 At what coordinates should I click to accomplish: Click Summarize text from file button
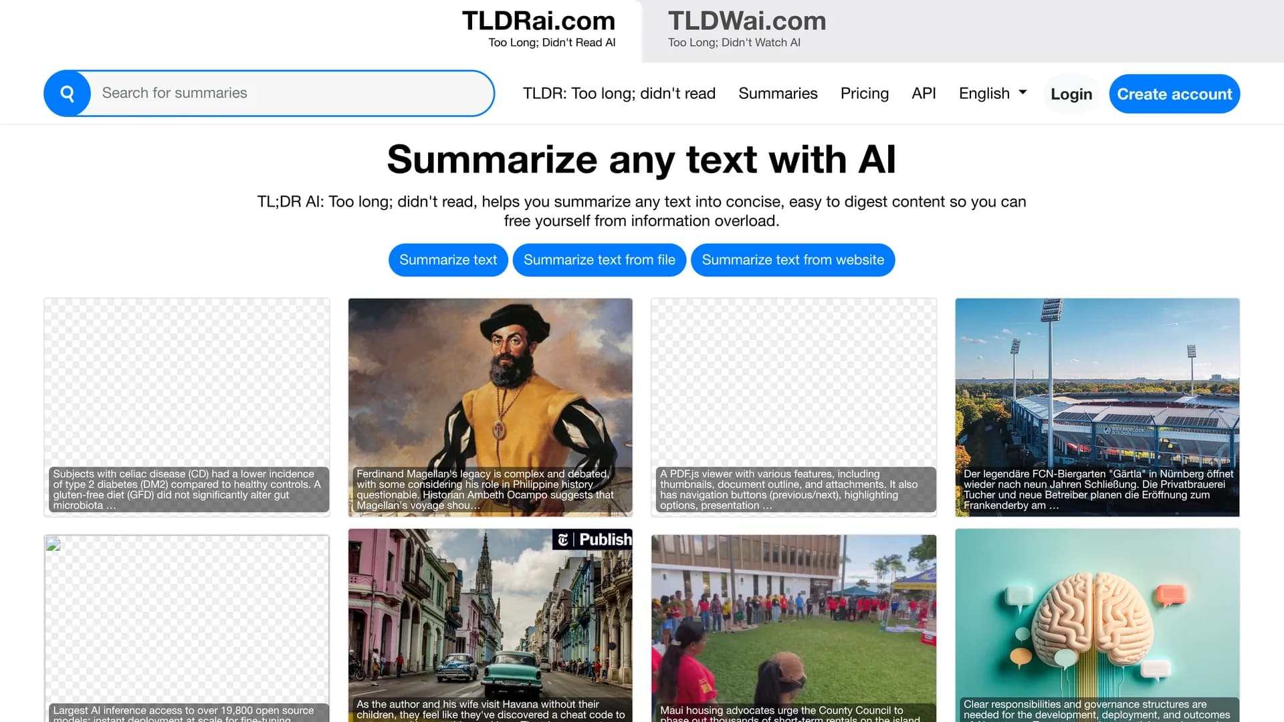point(599,260)
